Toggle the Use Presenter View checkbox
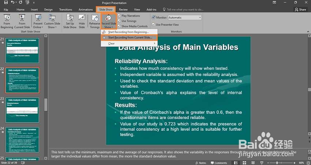 click(153, 24)
